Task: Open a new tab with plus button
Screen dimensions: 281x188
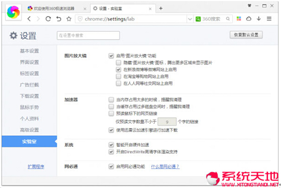Action: click(161, 8)
